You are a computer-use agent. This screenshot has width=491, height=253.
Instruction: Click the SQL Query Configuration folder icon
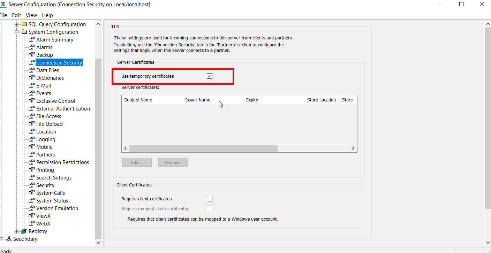click(x=24, y=24)
